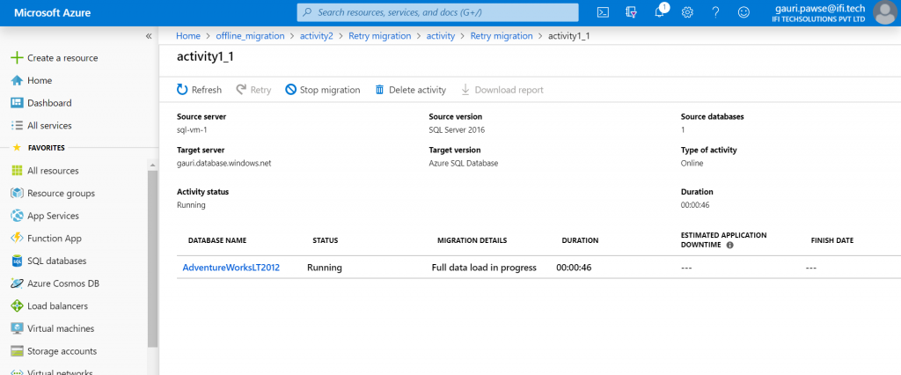
Task: Open the Directory and subscription filter icon
Action: 631,12
